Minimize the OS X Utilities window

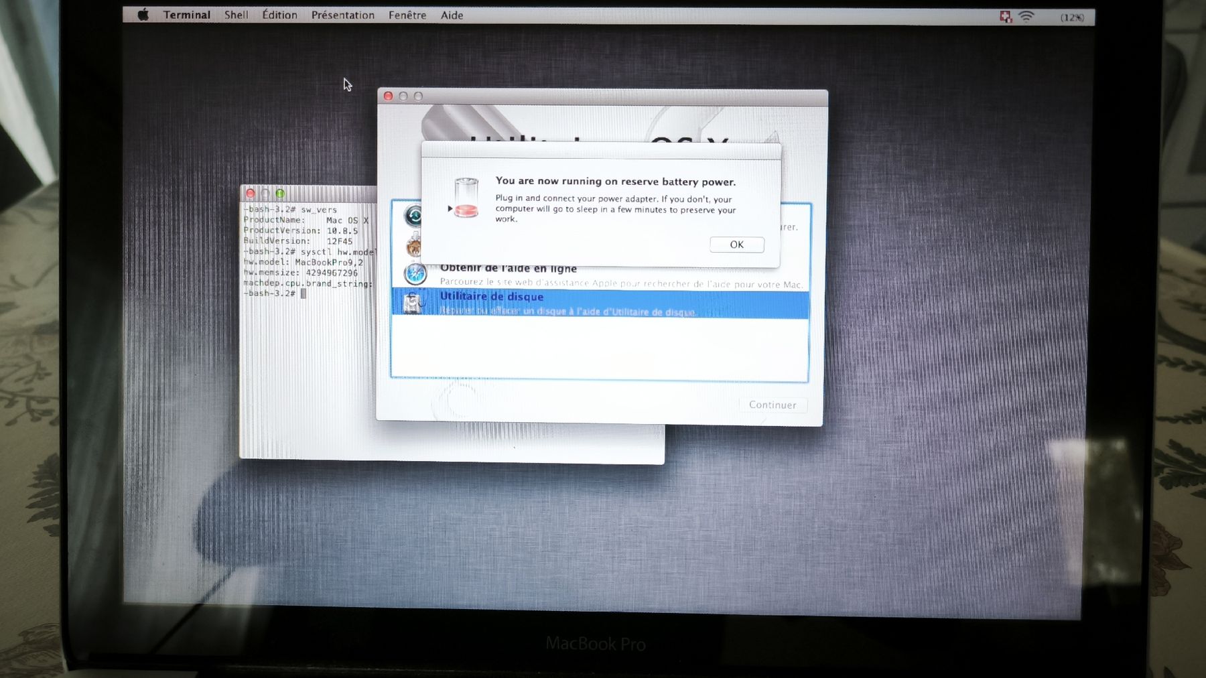[x=403, y=96]
